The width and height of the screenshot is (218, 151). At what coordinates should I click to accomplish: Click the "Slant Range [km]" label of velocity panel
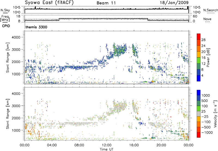click(8, 114)
